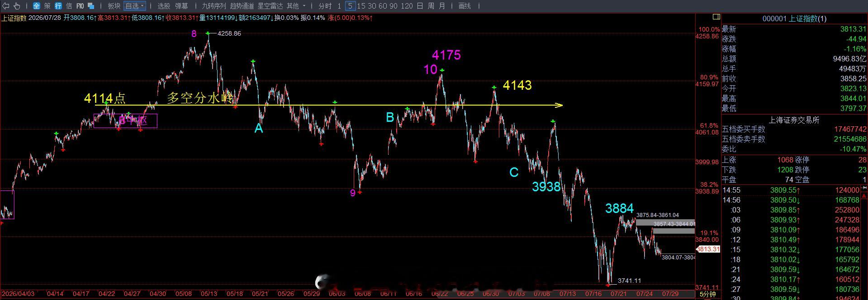The image size is (868, 300).
Task: Select 15-minute chart period
Action: click(361, 6)
